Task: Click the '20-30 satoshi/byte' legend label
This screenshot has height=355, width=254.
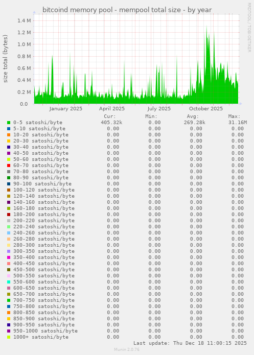Action: tap(41, 141)
